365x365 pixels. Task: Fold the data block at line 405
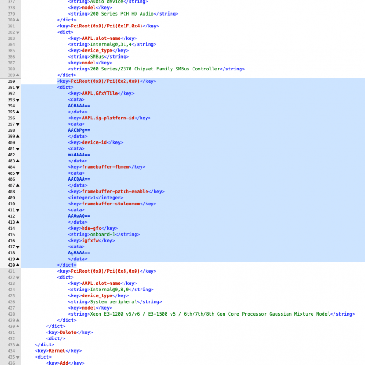18,173
